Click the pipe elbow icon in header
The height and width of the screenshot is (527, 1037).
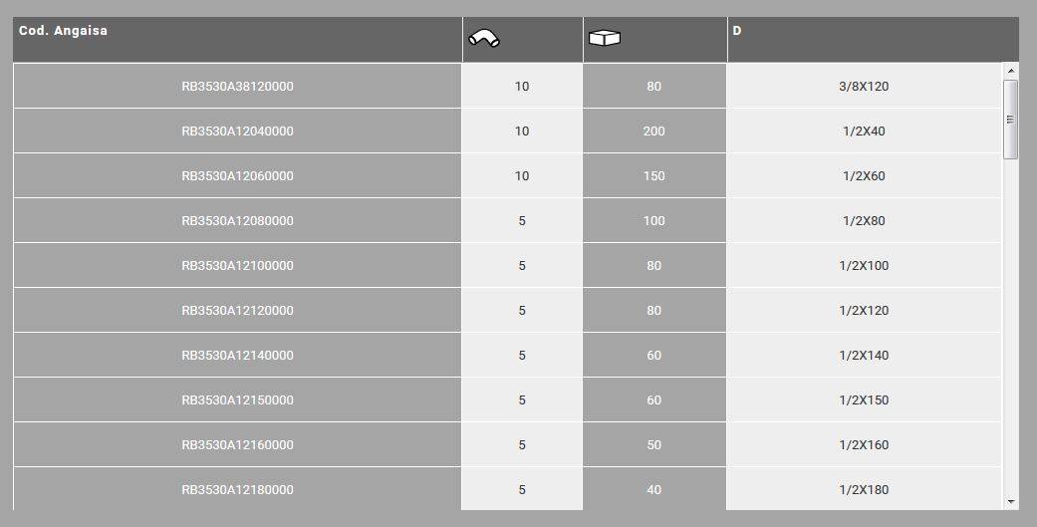point(484,39)
